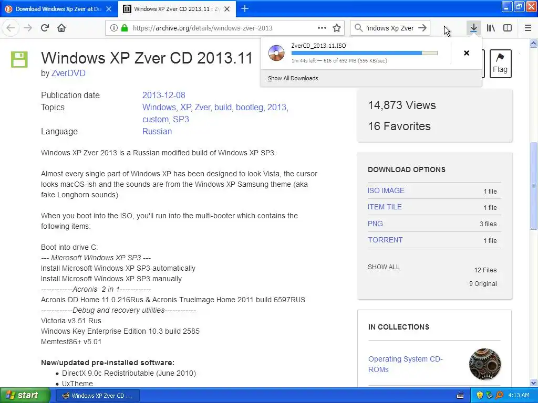
Task: Open page actions three-dot menu
Action: click(322, 28)
